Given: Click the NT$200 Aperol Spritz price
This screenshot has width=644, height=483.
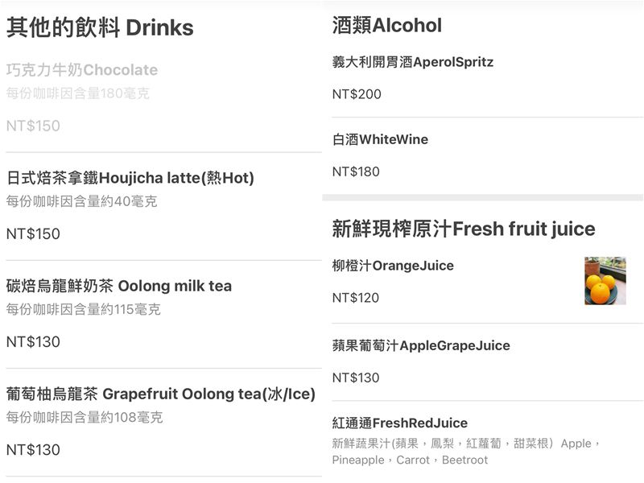Looking at the screenshot, I should click(357, 94).
